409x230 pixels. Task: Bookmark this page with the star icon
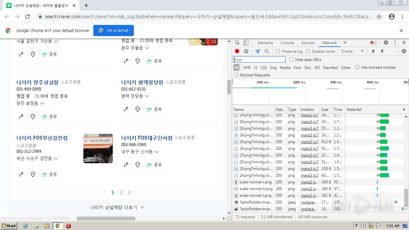(x=379, y=17)
